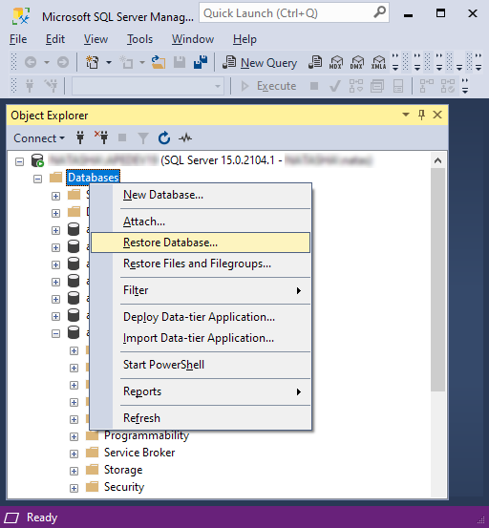Select Restore Database... menu entry

(x=201, y=243)
